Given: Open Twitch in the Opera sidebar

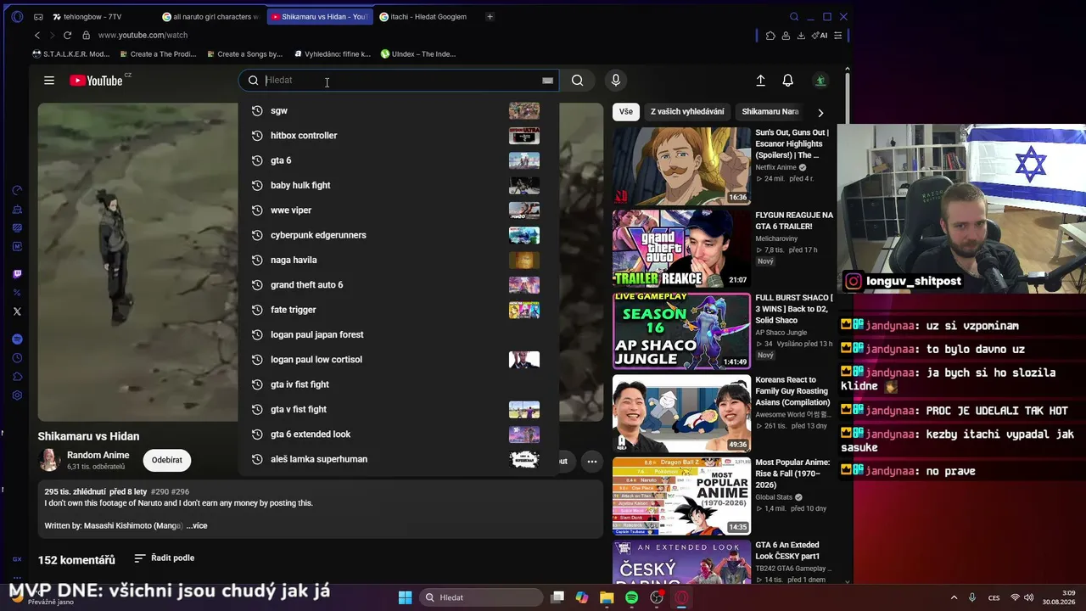Looking at the screenshot, I should [17, 274].
